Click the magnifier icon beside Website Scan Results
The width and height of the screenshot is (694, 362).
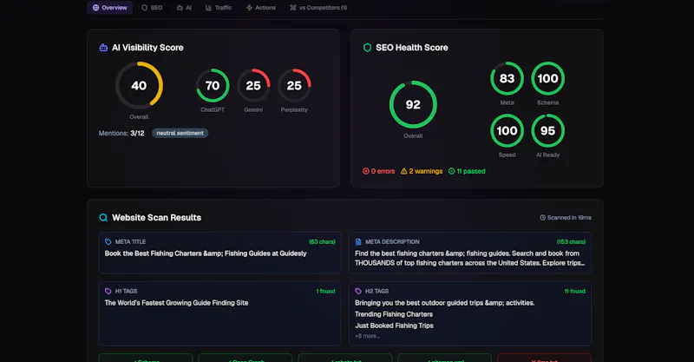[103, 218]
